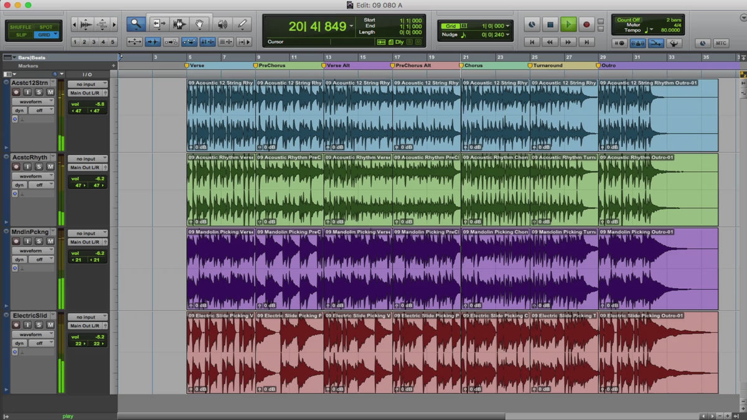Click the MTC button
The width and height of the screenshot is (747, 420).
pyautogui.click(x=721, y=43)
